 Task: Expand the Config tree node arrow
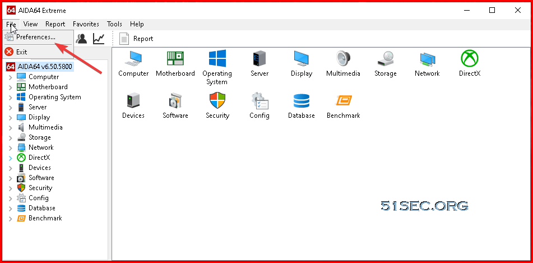[11, 199]
